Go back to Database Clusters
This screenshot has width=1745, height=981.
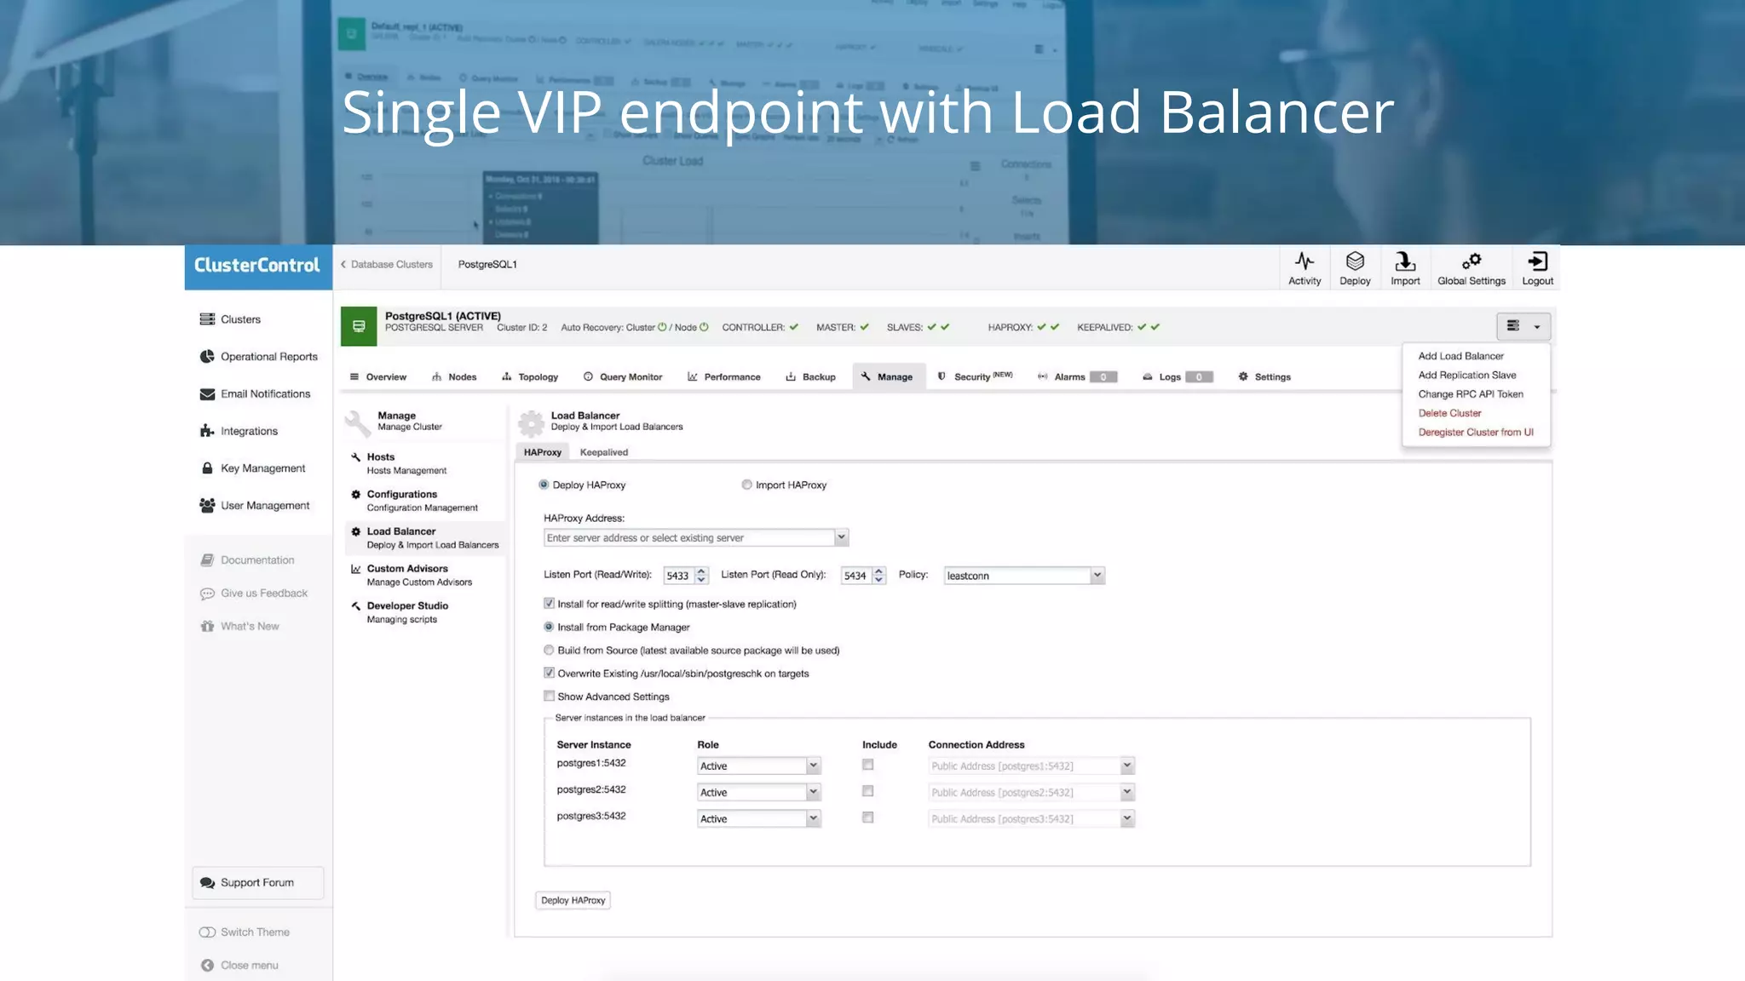point(387,264)
